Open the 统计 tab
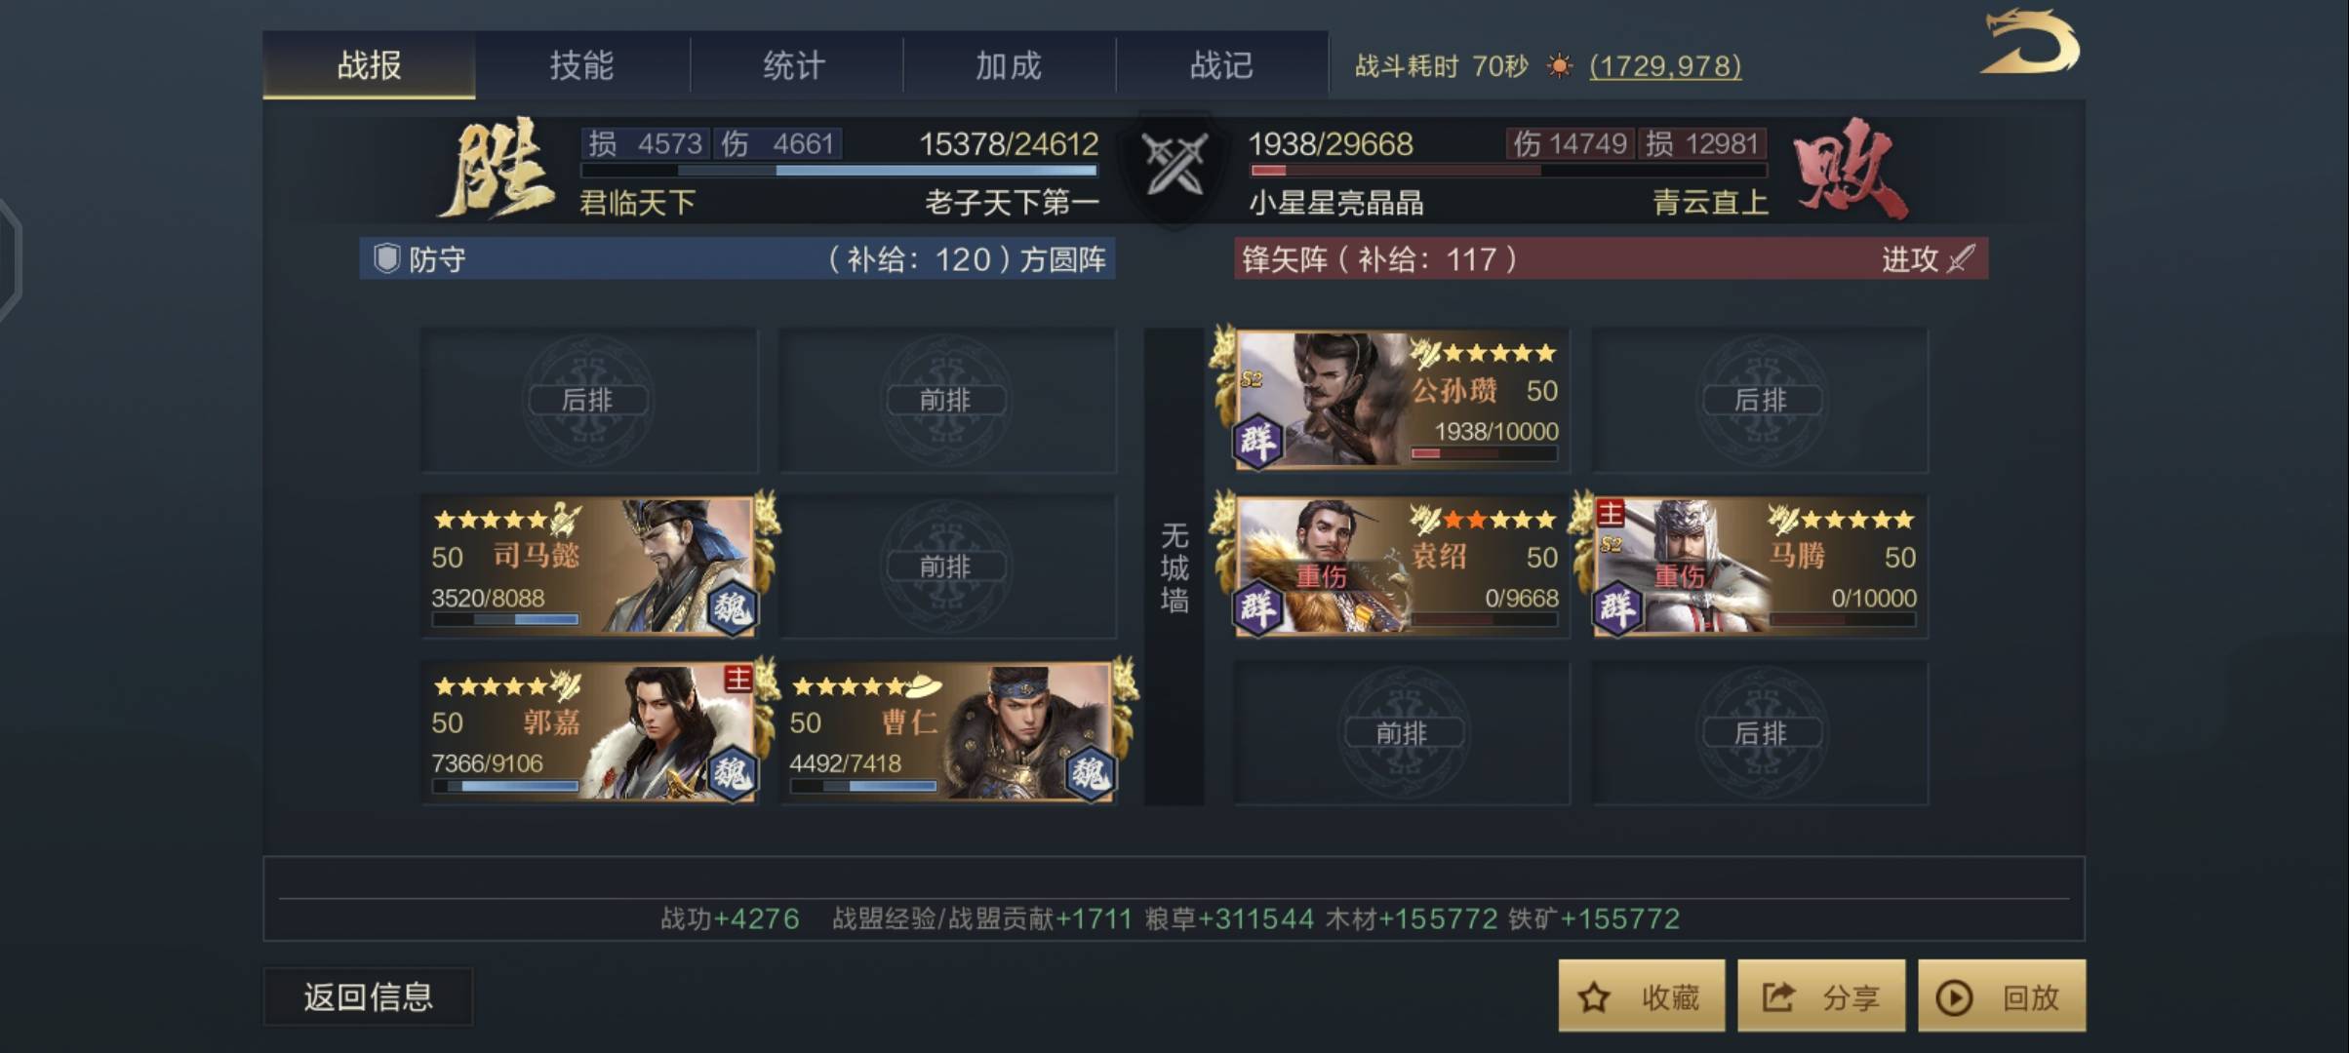2349x1053 pixels. click(x=794, y=65)
